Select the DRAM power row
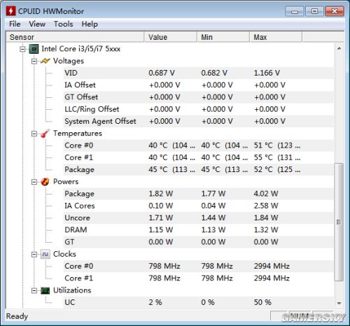Screen dimensions: 350x326 point(198,230)
